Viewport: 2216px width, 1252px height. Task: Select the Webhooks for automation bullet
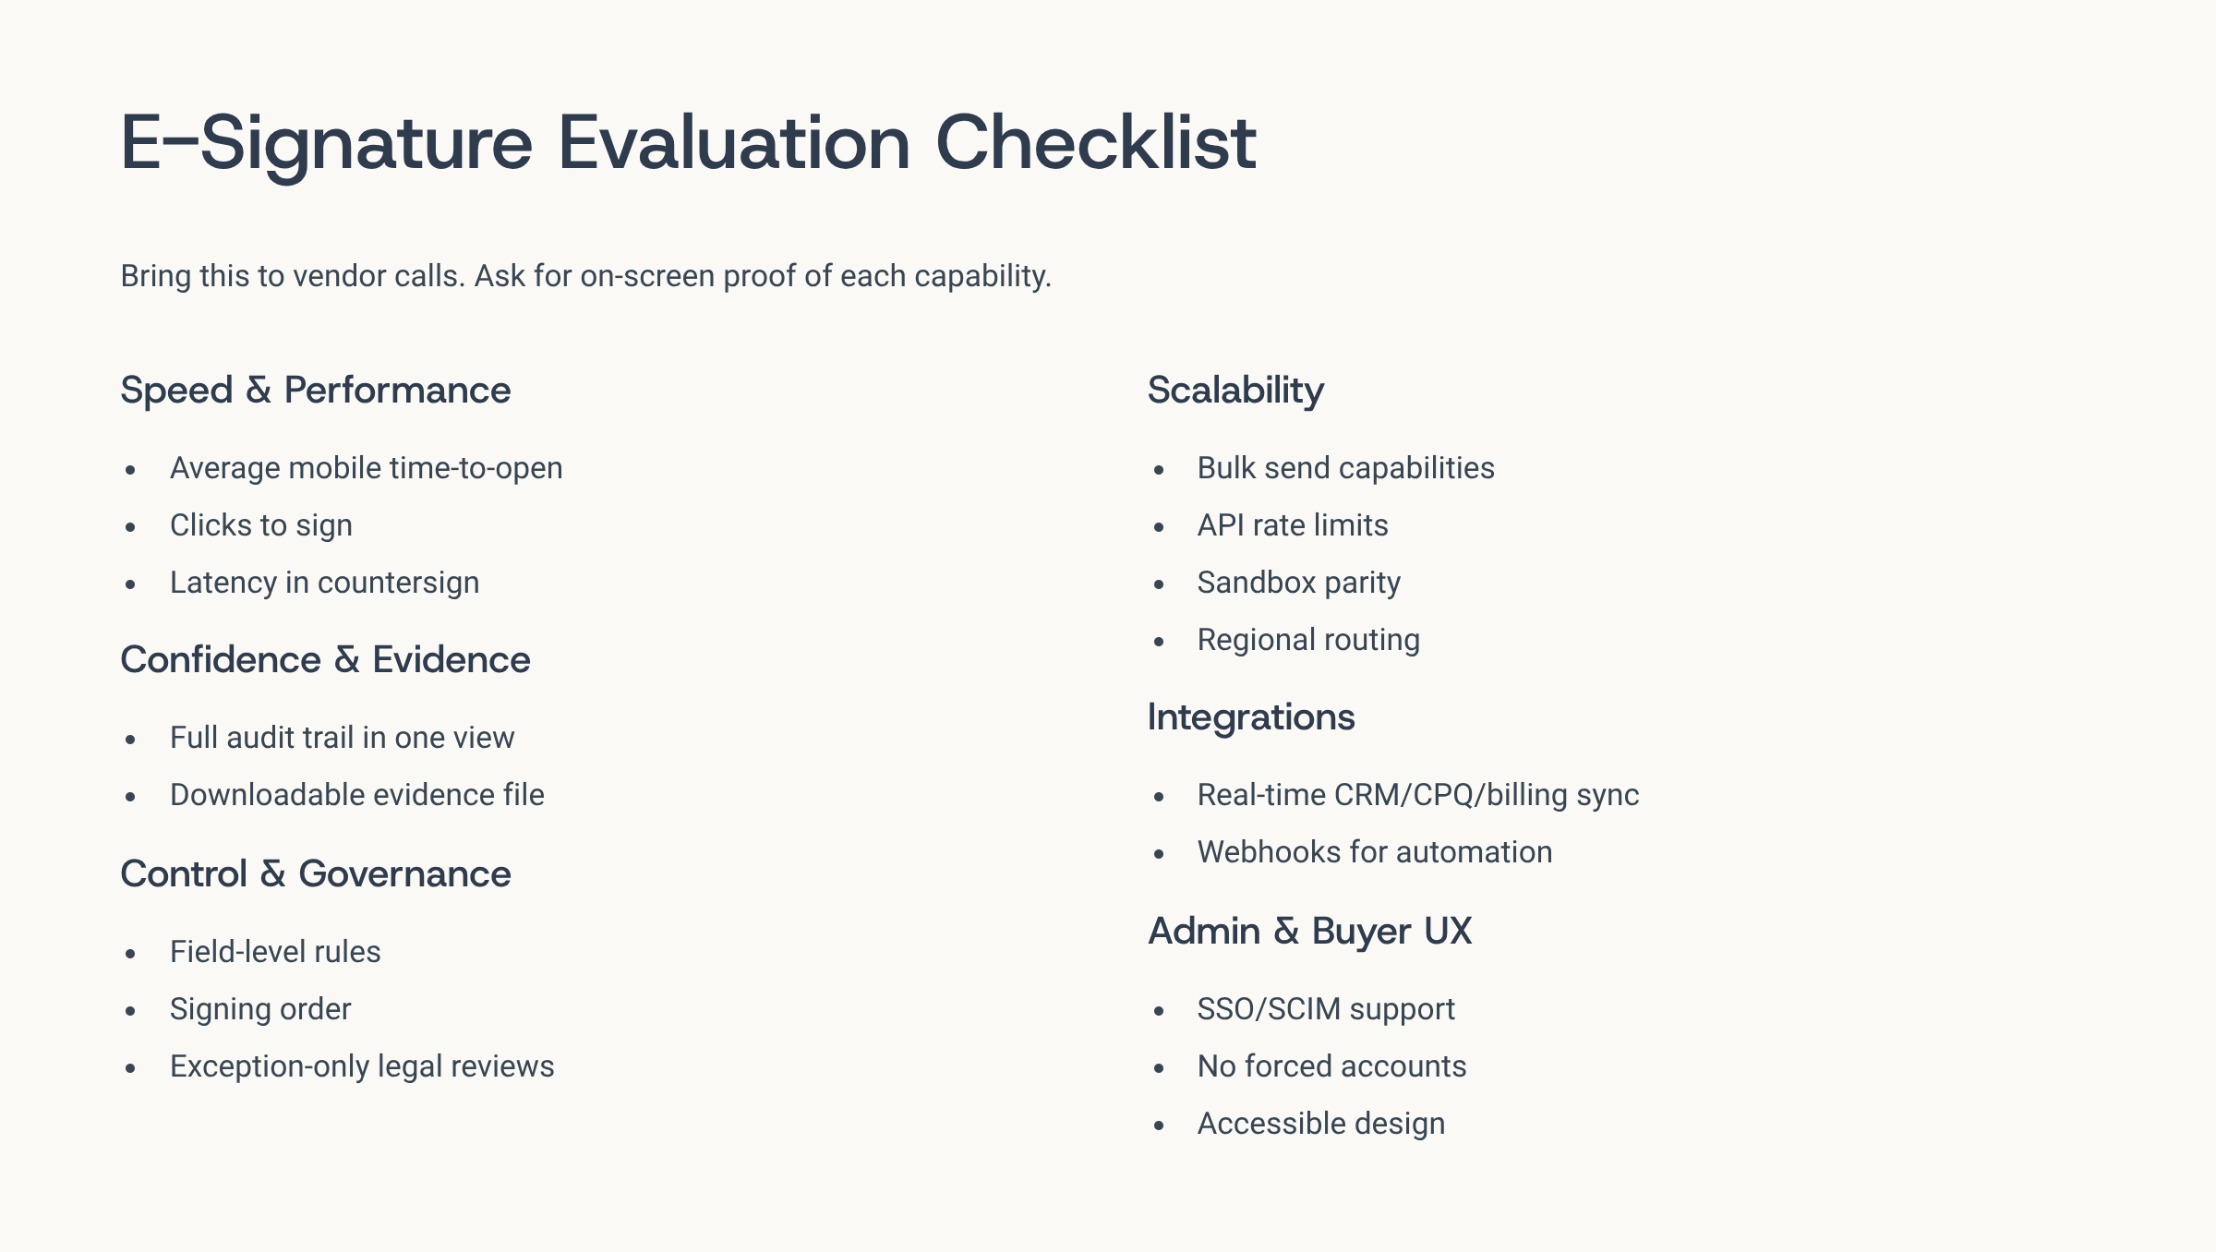tap(1374, 852)
